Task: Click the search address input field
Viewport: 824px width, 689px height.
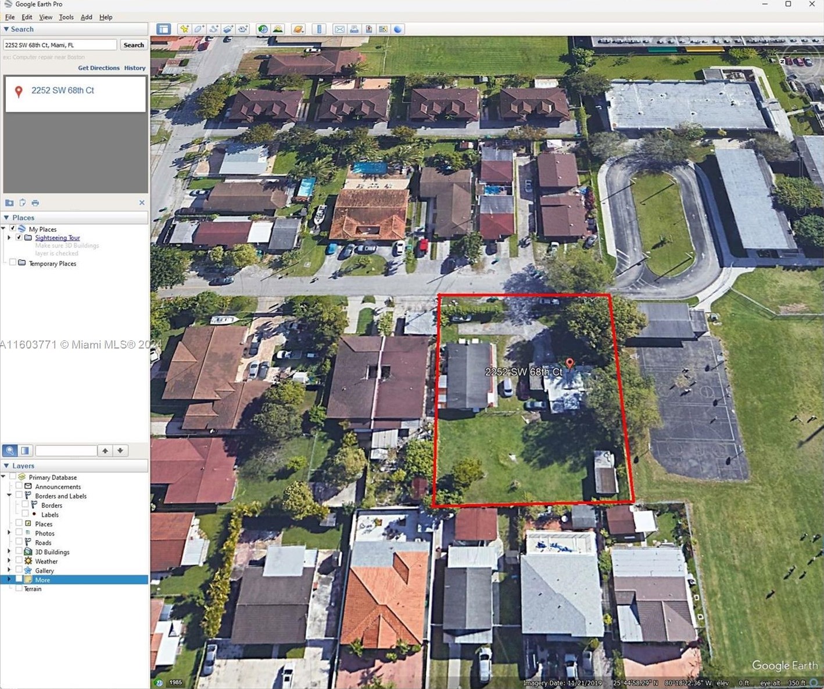Action: pyautogui.click(x=60, y=45)
